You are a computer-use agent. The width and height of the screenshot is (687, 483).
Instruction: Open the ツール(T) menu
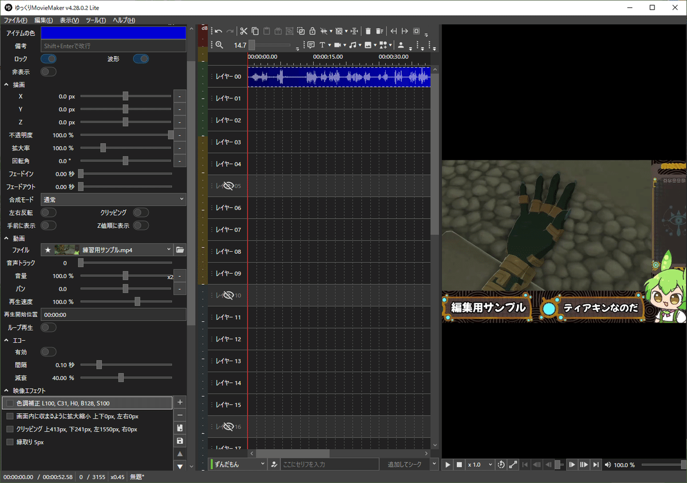tap(96, 20)
